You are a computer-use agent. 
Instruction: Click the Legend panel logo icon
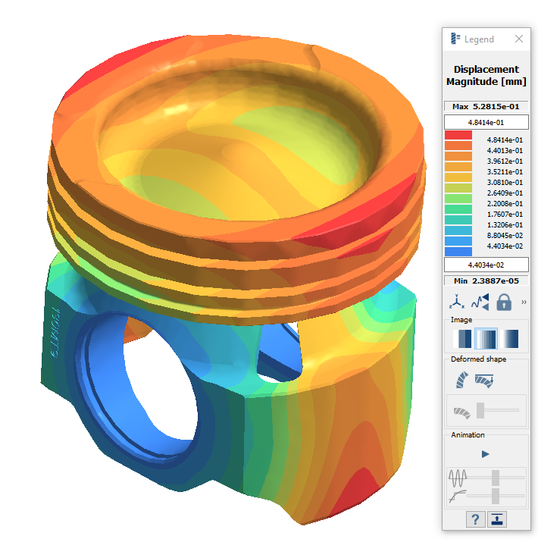[x=455, y=39]
